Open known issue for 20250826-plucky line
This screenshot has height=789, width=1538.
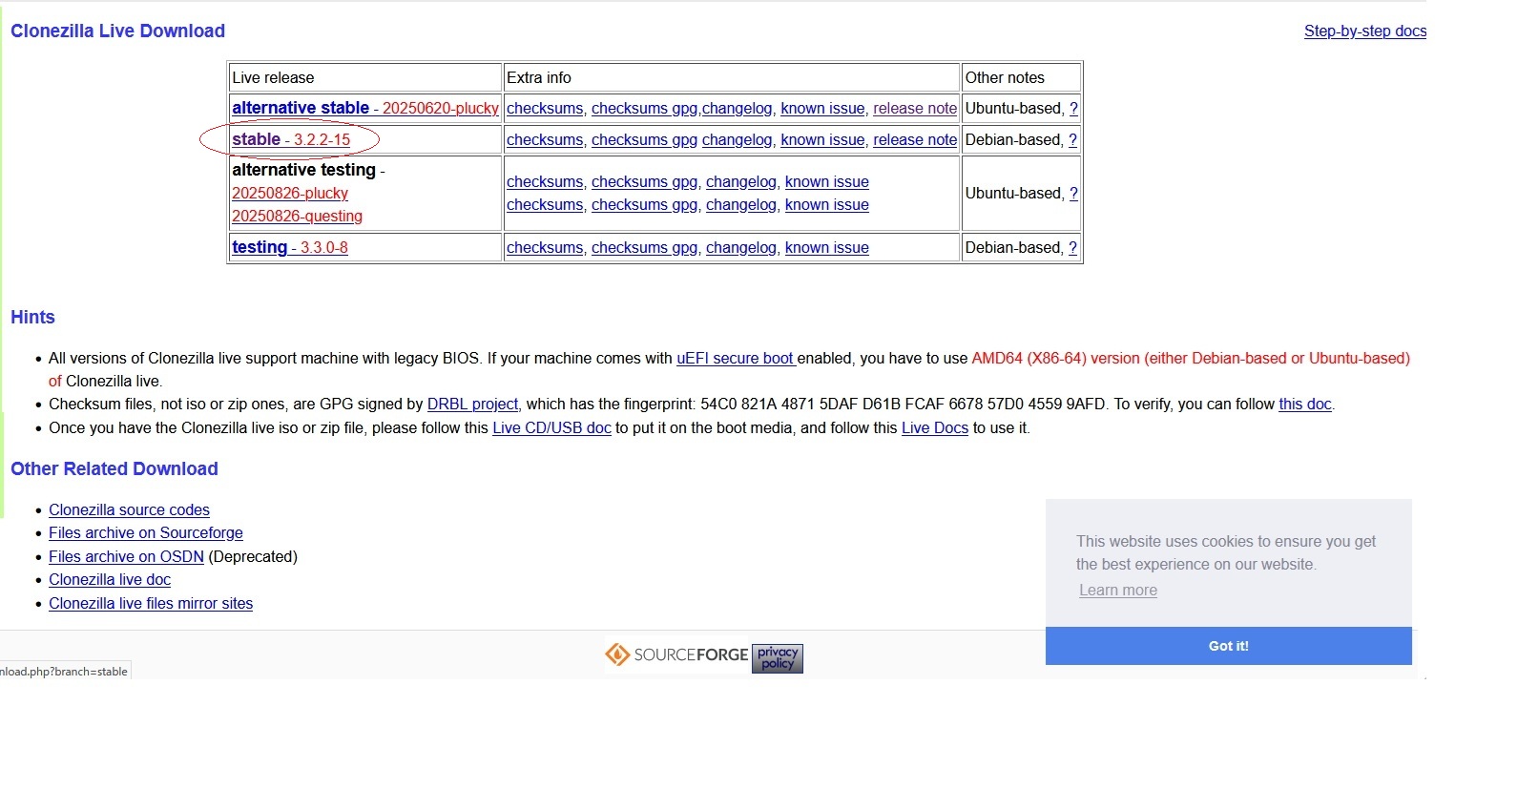click(827, 182)
